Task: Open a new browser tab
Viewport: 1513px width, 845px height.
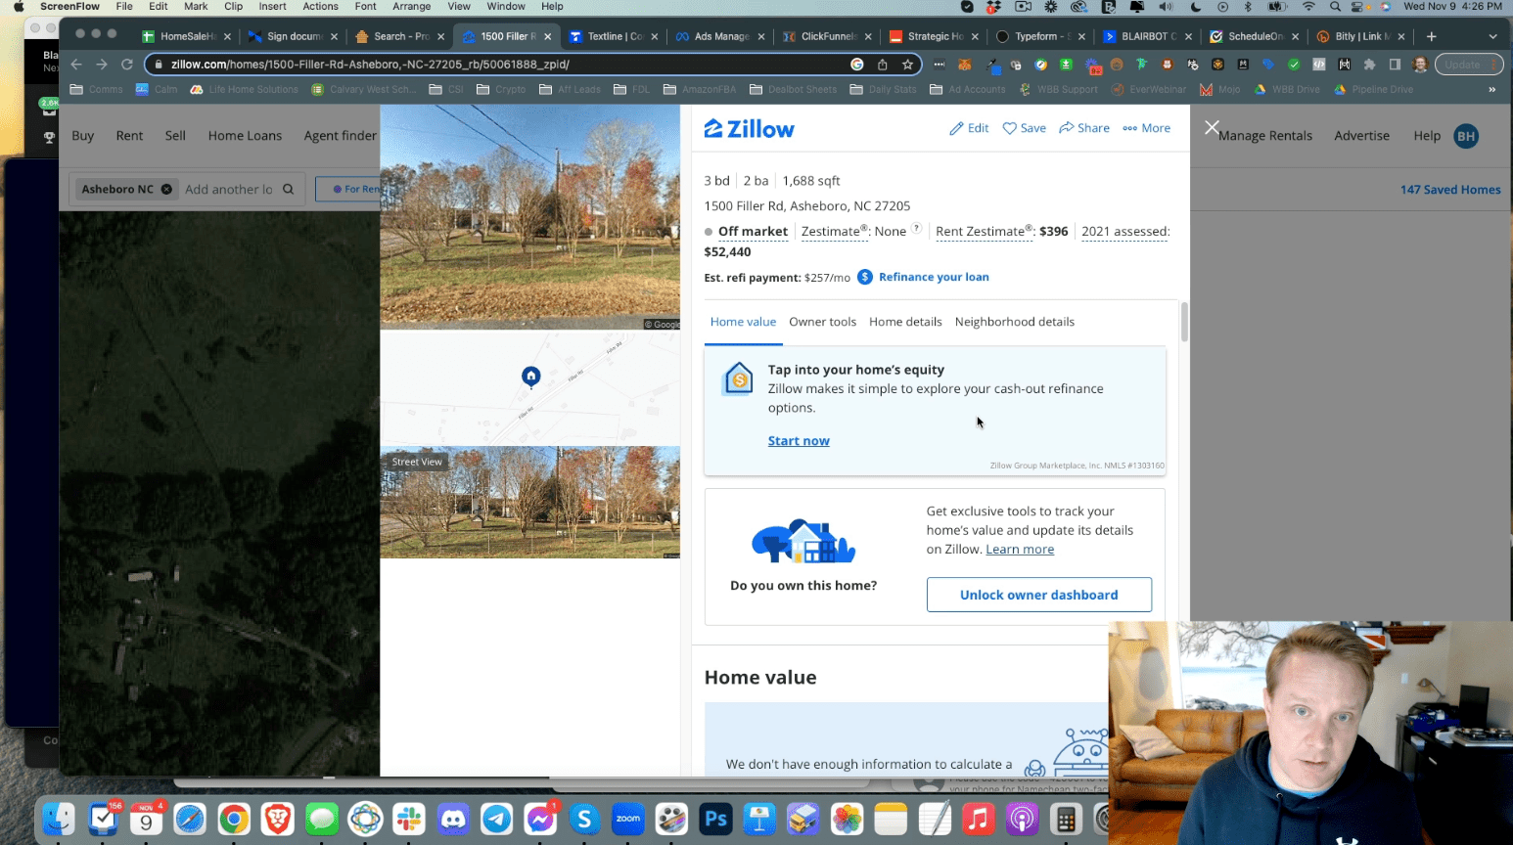Action: (1432, 36)
